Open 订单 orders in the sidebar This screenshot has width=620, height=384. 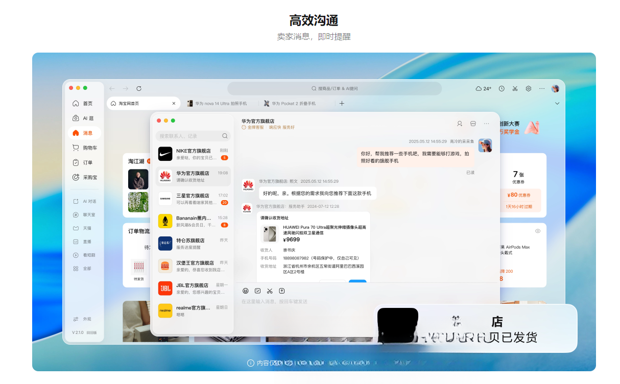pos(83,162)
